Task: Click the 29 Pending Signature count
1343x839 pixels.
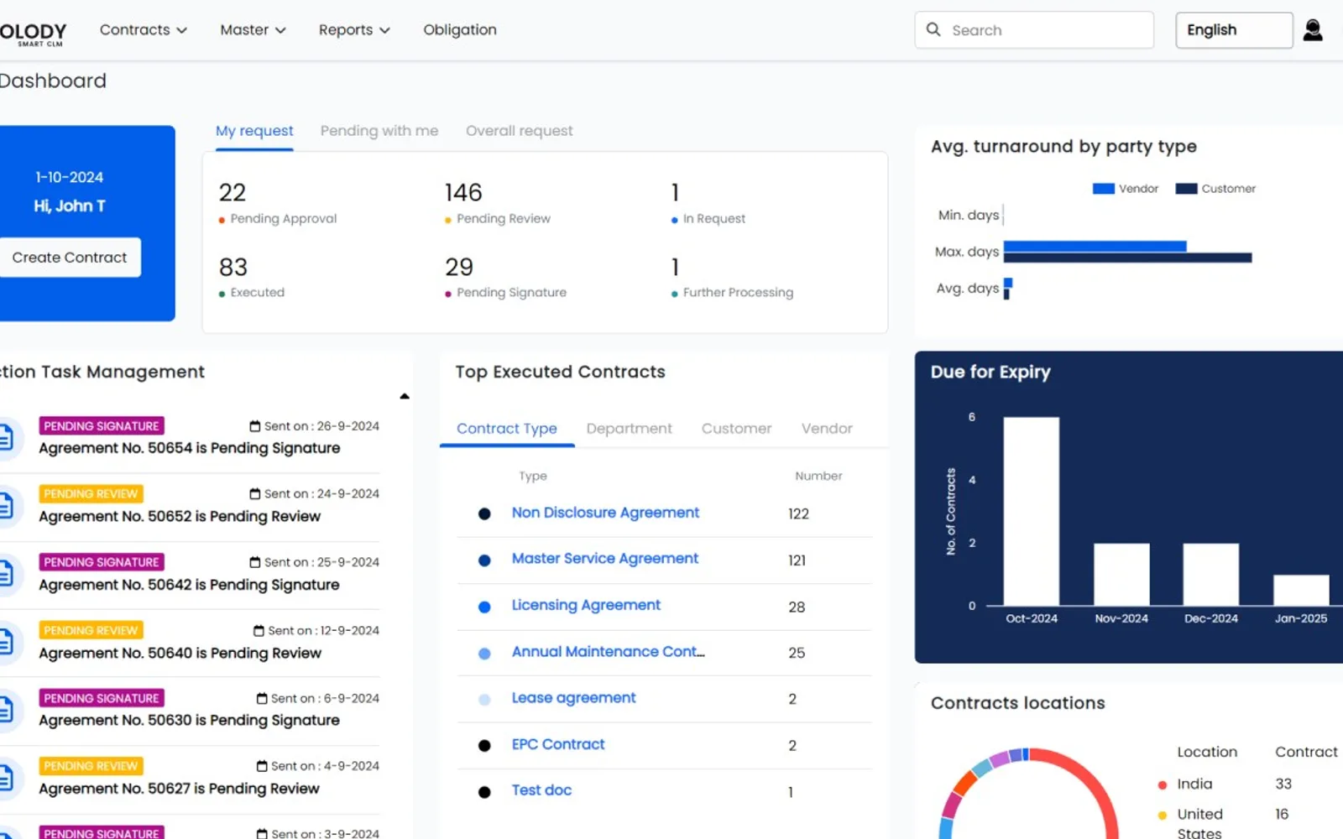Action: [x=459, y=268]
